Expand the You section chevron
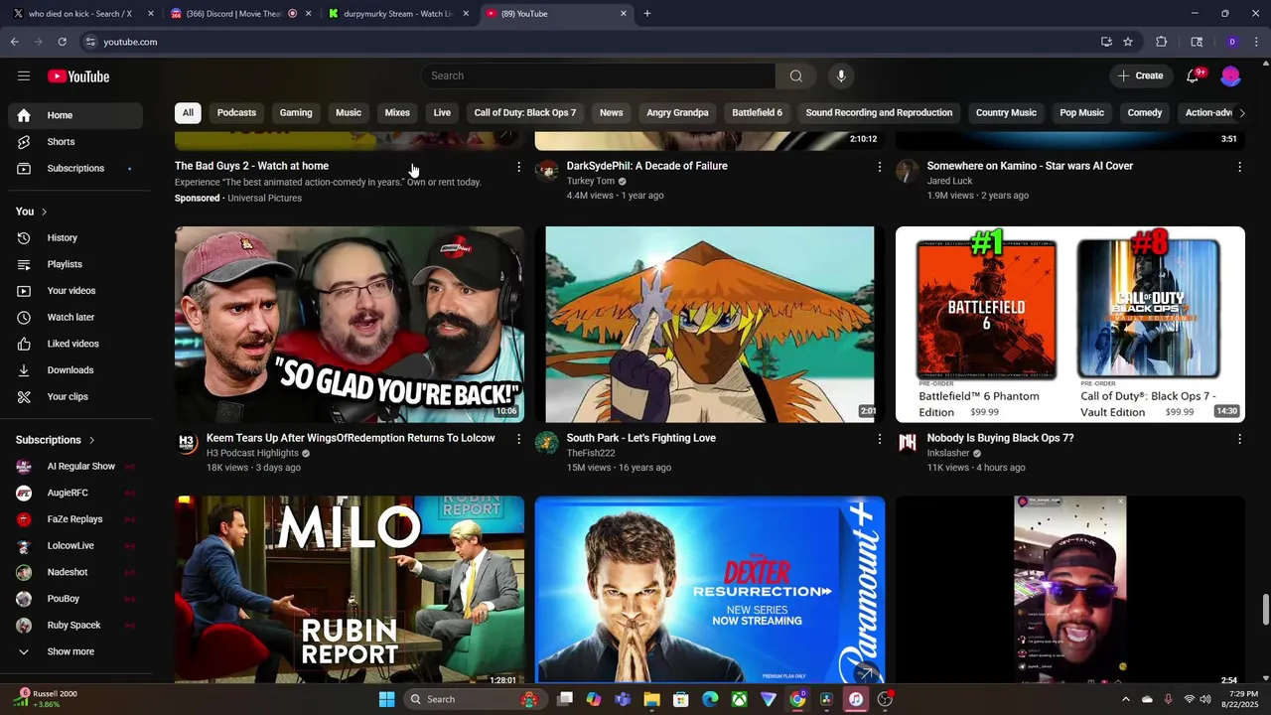 [x=44, y=212]
